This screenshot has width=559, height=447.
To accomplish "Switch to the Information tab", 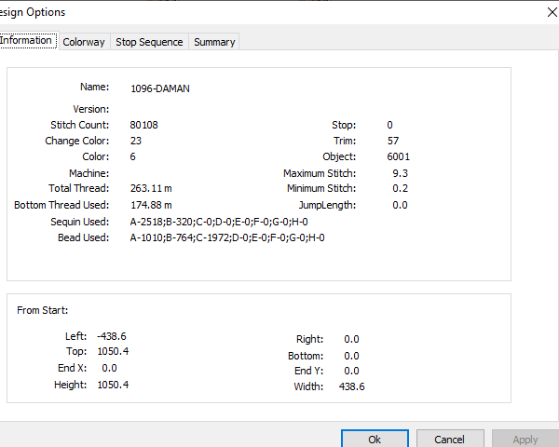I will pos(28,40).
